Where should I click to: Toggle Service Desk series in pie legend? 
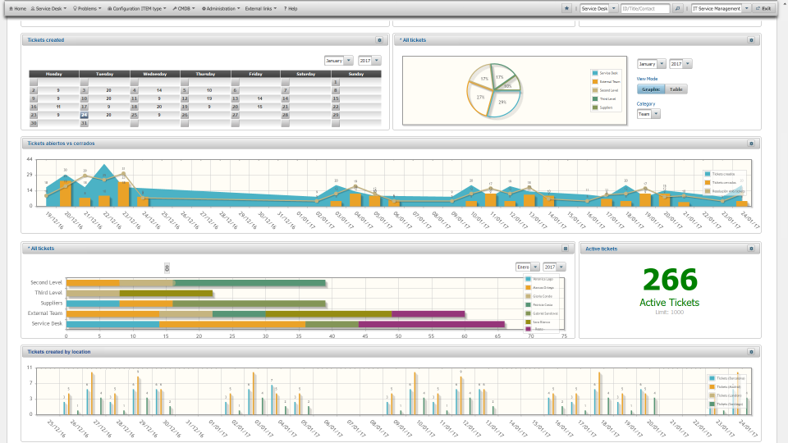coord(608,73)
